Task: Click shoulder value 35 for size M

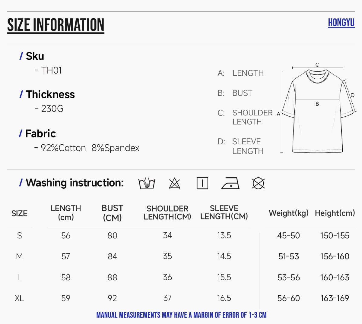Action: 167,256
